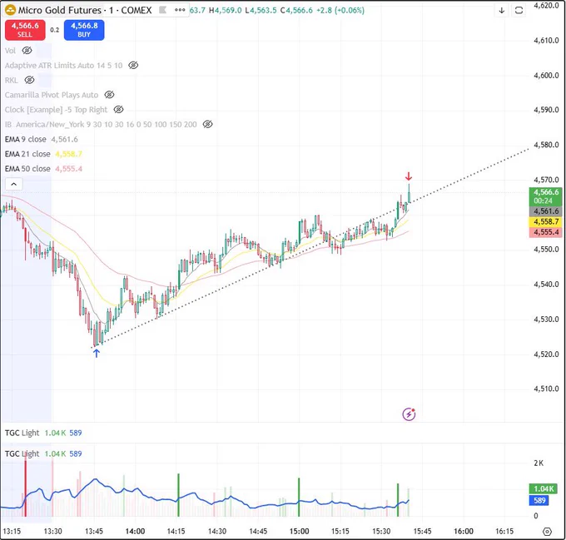Click the green 1.04K volume tag
The height and width of the screenshot is (540, 566).
544,489
